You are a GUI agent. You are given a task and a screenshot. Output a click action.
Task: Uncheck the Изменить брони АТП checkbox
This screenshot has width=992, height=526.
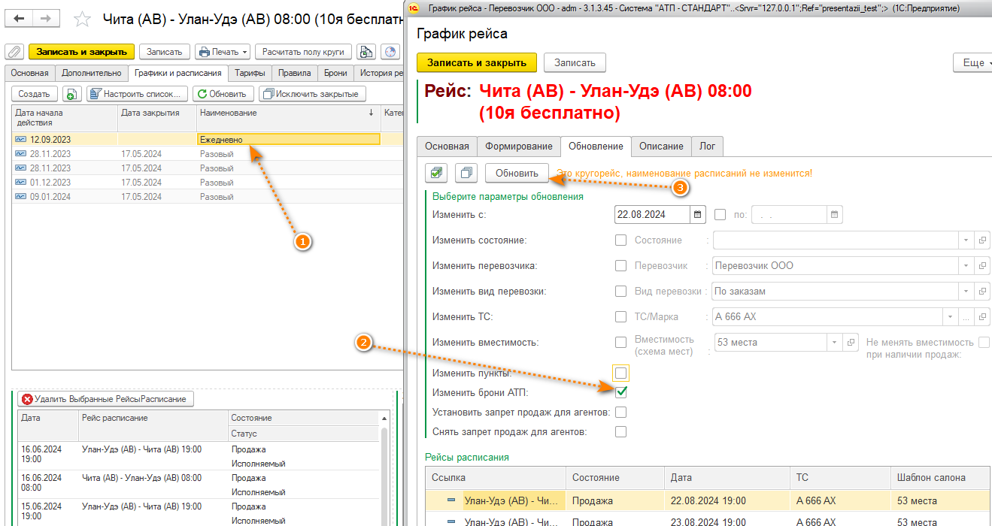(x=621, y=392)
